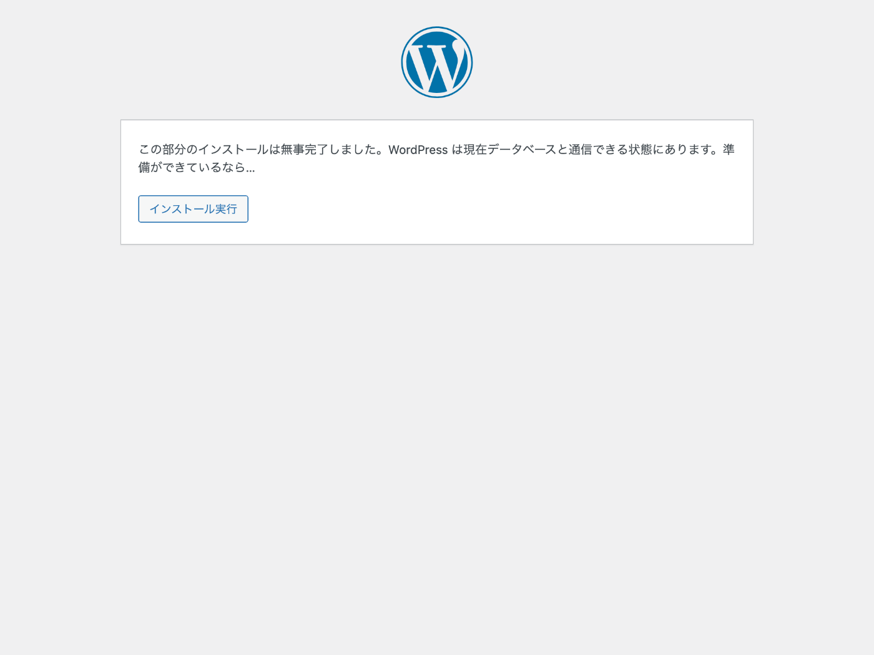Click the gray background below the white panel
The height and width of the screenshot is (655, 874).
pyautogui.click(x=437, y=437)
